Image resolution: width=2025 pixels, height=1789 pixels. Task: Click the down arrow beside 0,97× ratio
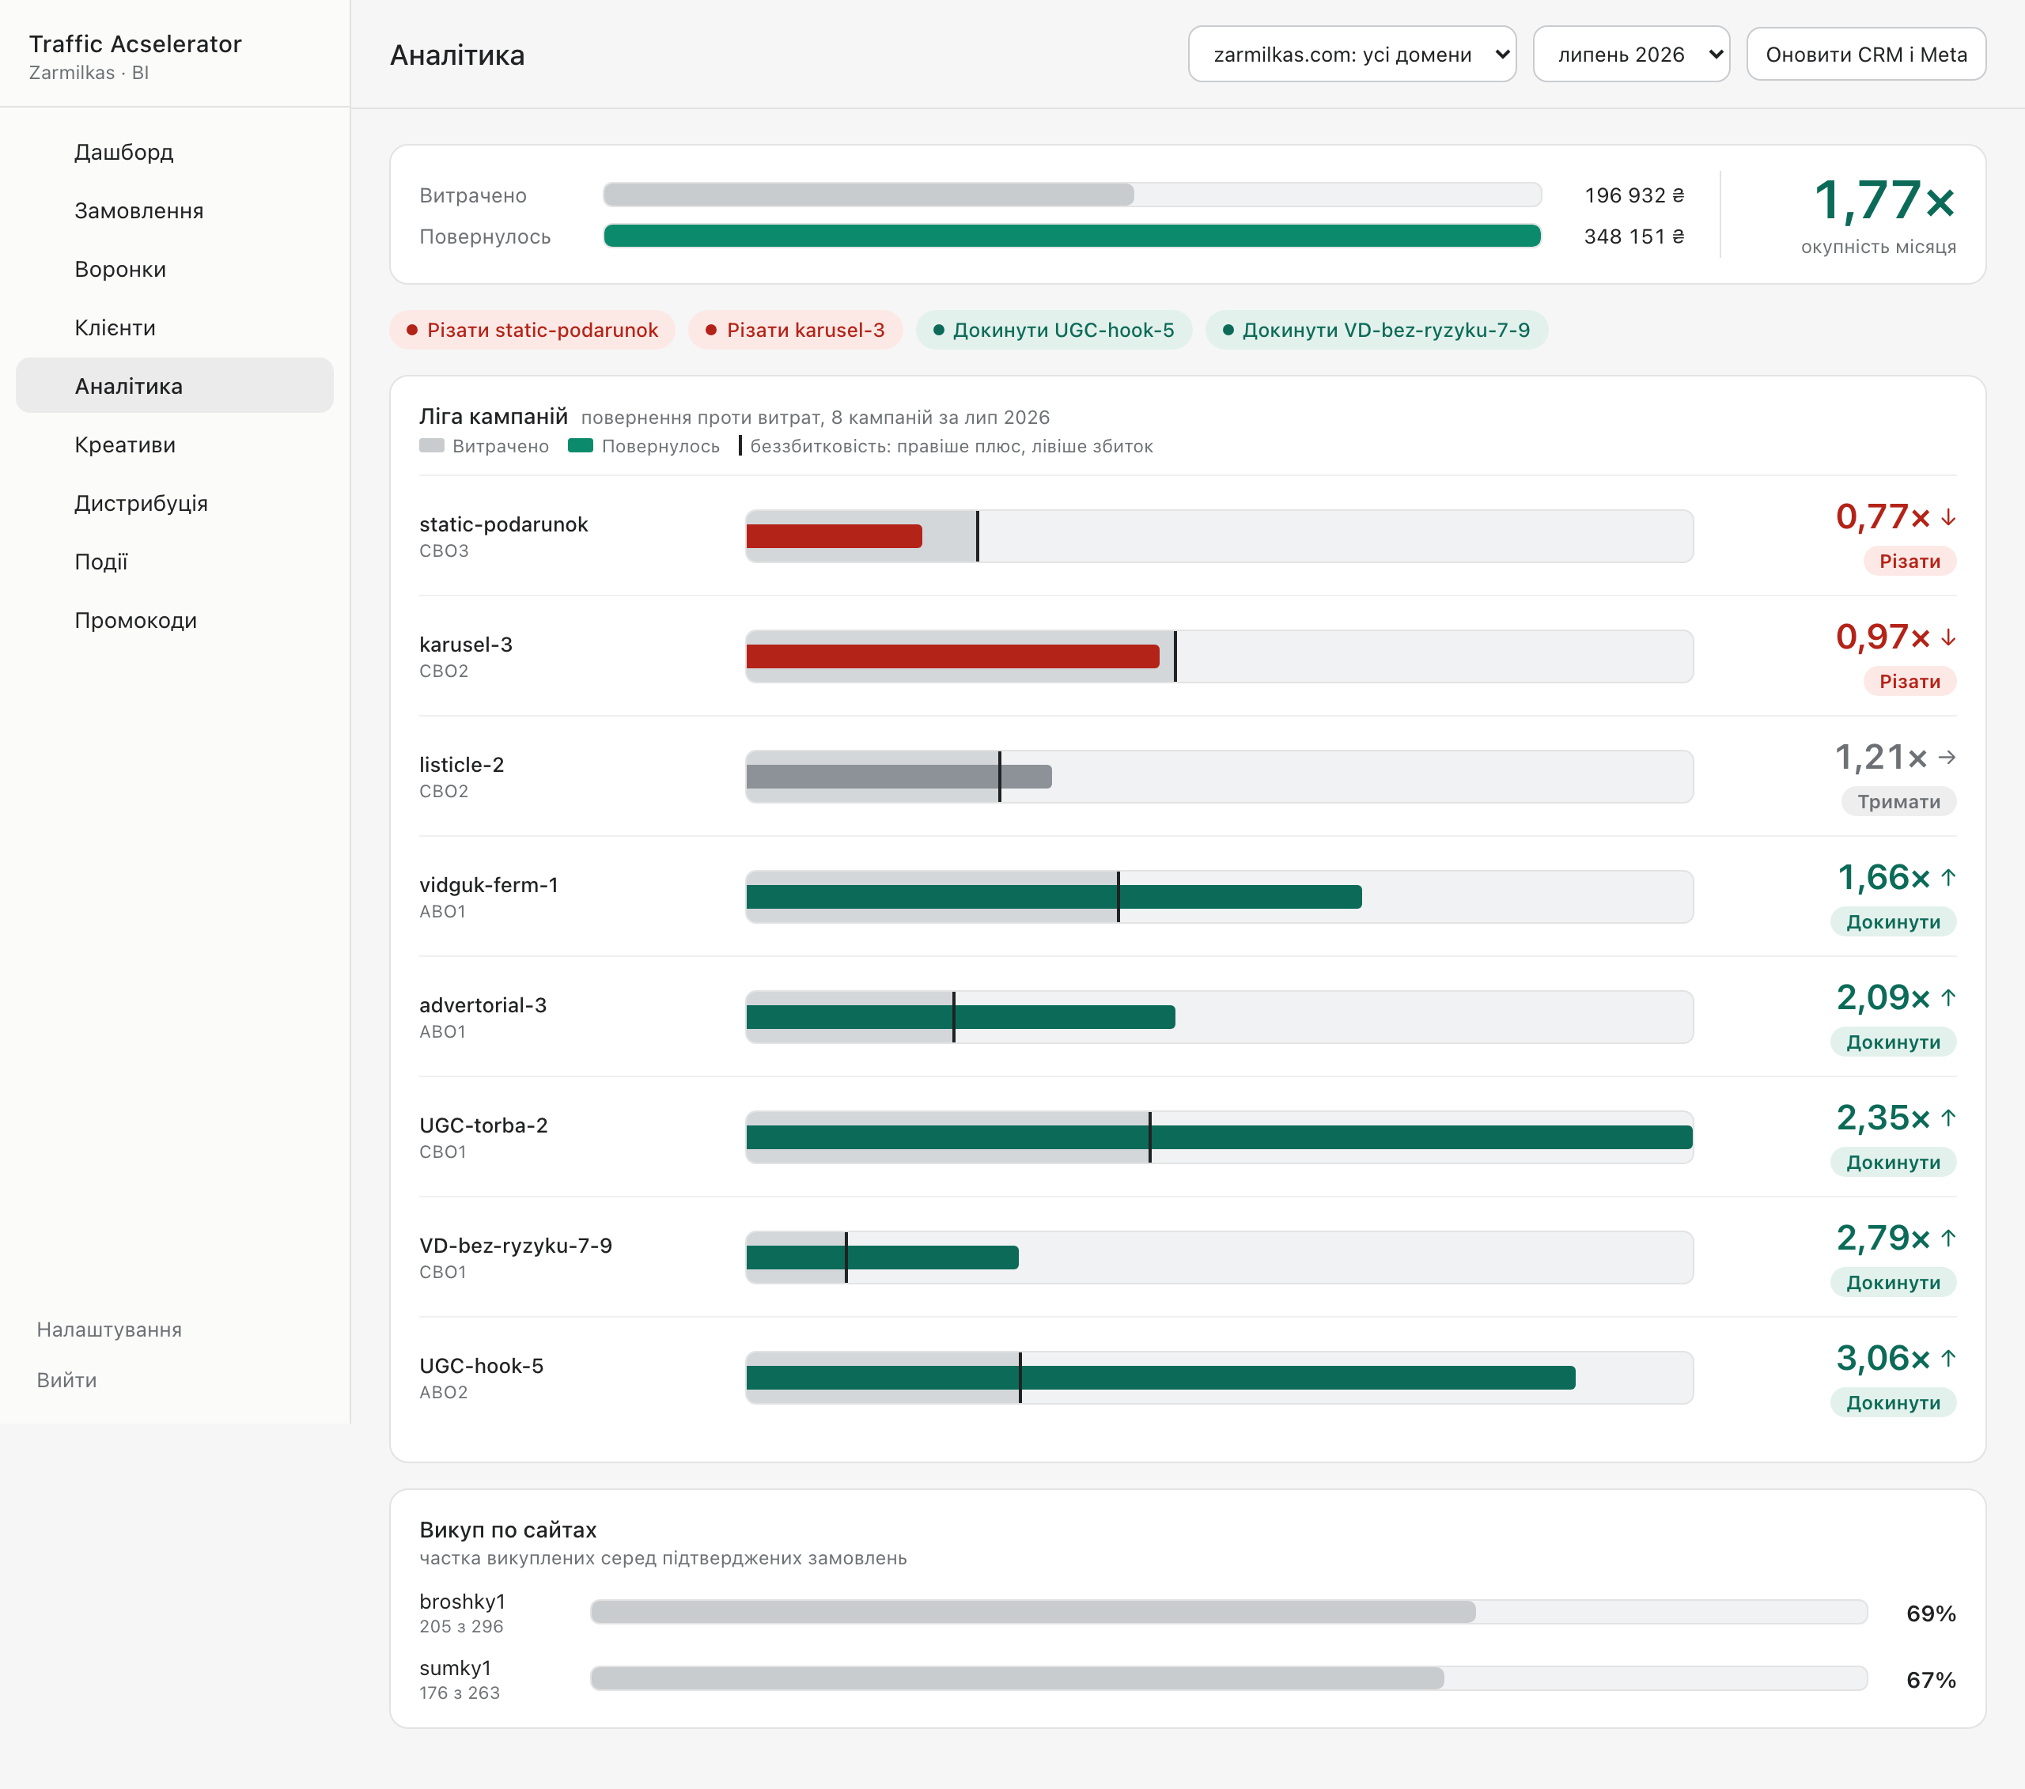pyautogui.click(x=1947, y=637)
